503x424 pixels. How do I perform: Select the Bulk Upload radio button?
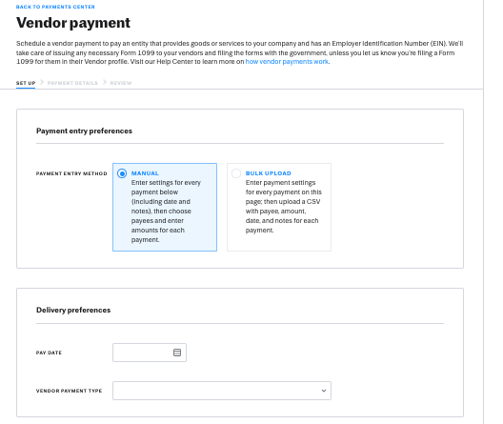pos(236,173)
